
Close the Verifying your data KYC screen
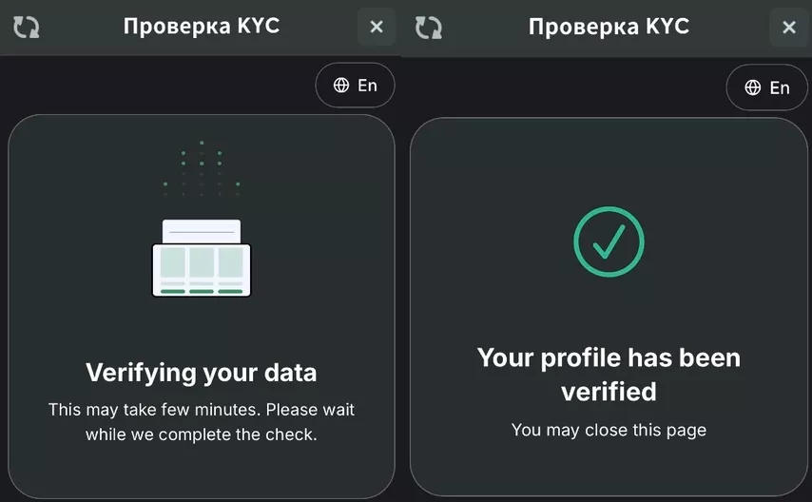coord(377,27)
